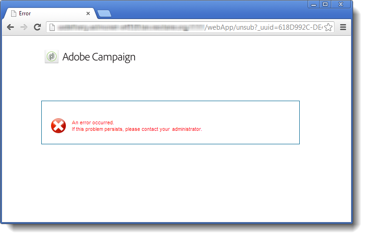367x238 pixels.
Task: Select "An error occurred." message text
Action: point(93,122)
